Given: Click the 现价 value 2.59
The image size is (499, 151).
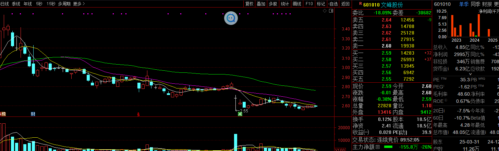Looking at the screenshot, I should pos(387,86).
